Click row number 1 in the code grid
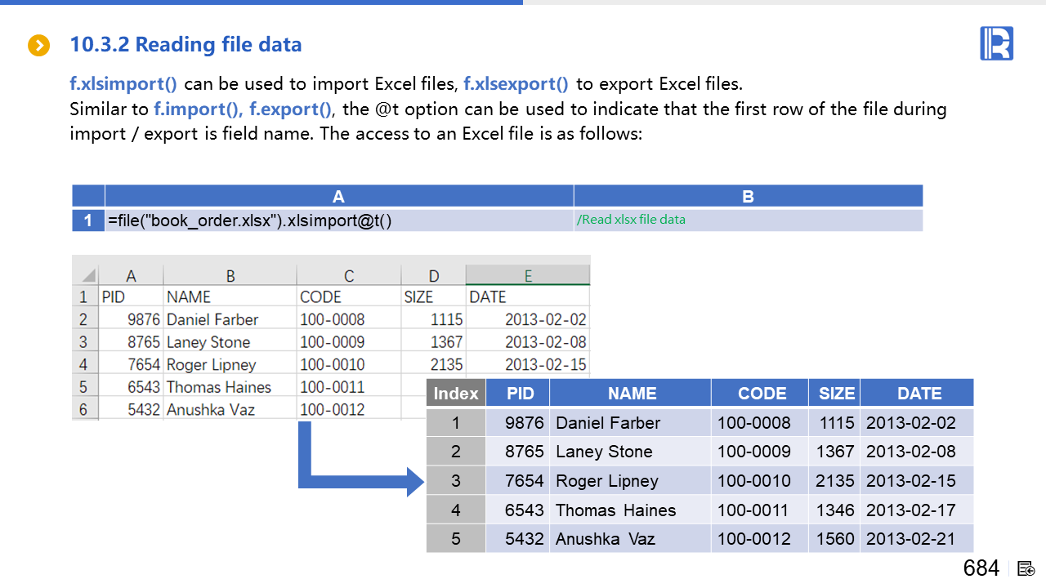 (x=88, y=220)
